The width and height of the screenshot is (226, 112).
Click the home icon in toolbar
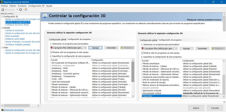tap(26, 10)
